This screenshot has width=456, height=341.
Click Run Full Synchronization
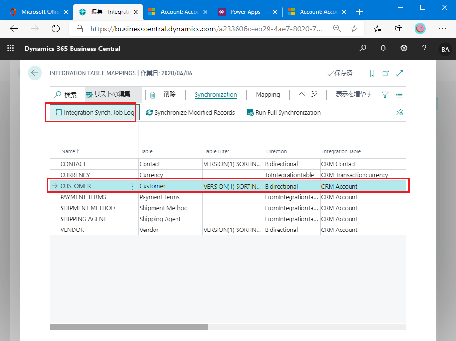pyautogui.click(x=283, y=112)
